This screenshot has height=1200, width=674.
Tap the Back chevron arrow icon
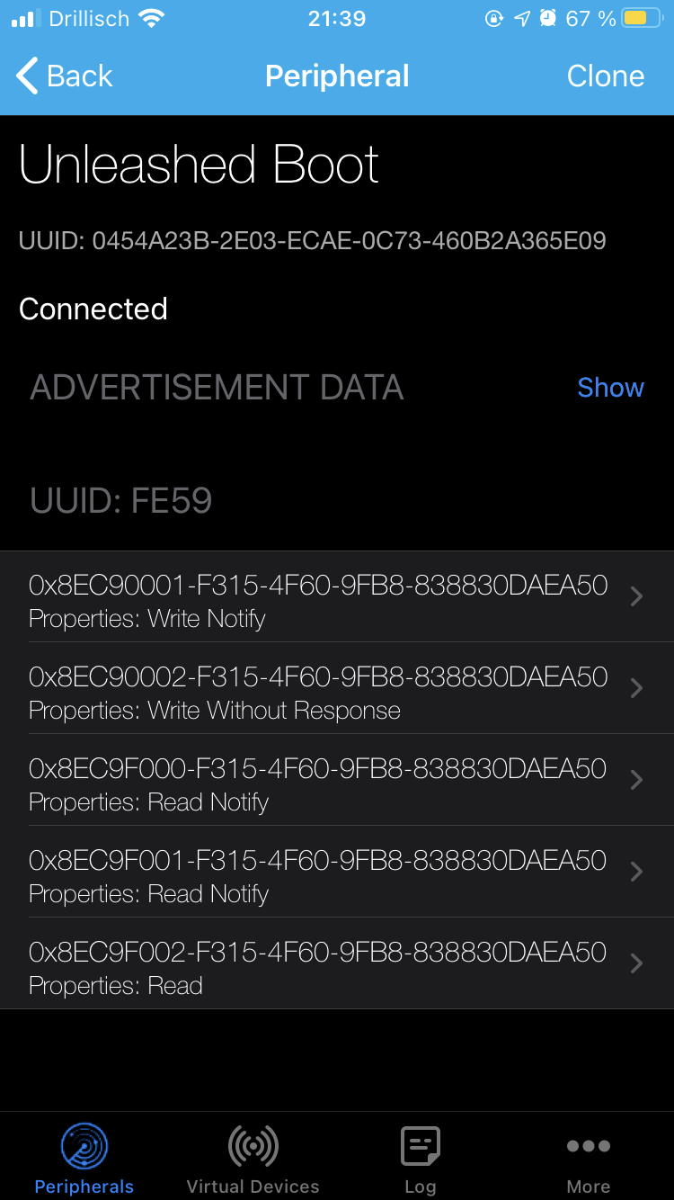[28, 76]
